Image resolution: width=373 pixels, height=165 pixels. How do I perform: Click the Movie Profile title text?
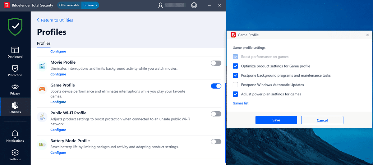63,62
